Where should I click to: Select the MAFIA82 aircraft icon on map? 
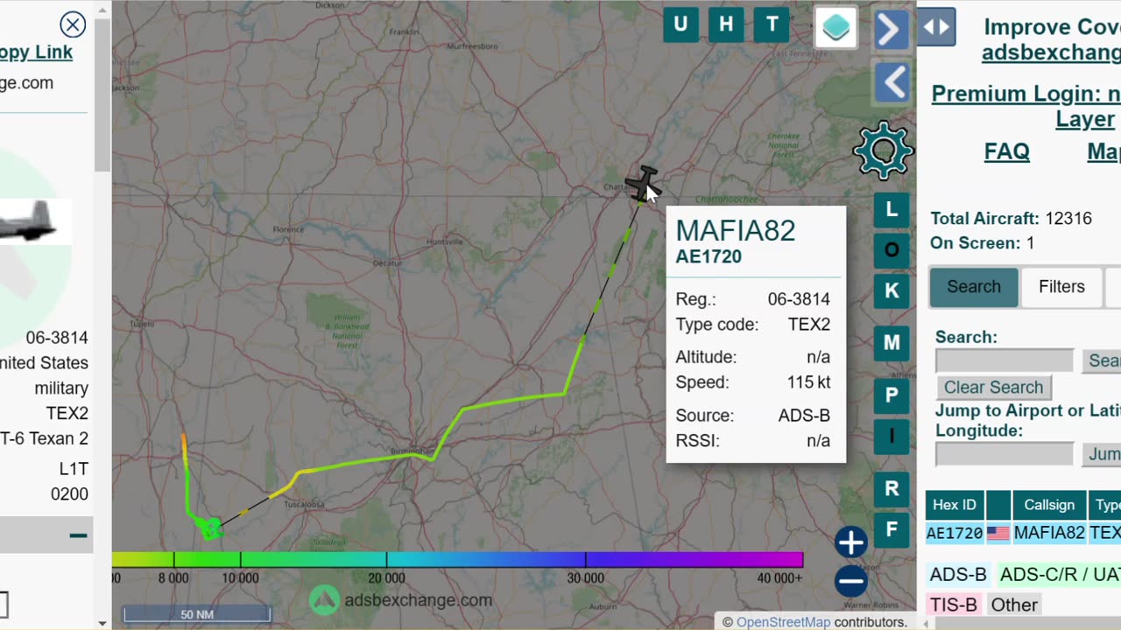pos(642,184)
